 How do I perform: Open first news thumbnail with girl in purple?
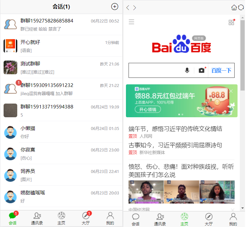146,192
